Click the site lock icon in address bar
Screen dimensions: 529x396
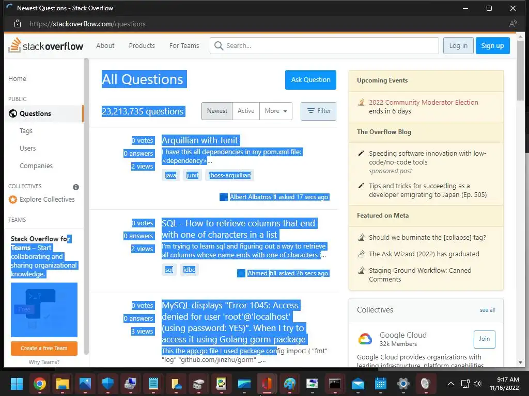coord(18,24)
